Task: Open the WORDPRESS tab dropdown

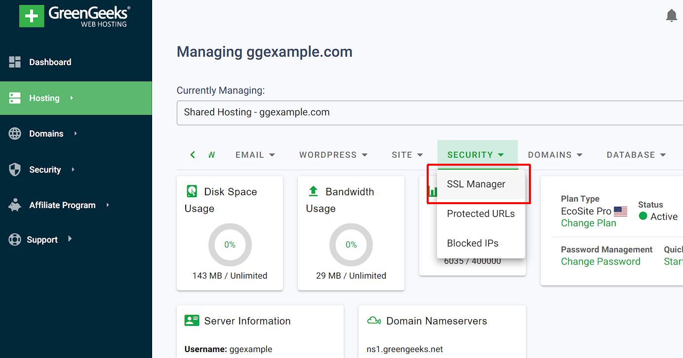Action: [x=333, y=155]
